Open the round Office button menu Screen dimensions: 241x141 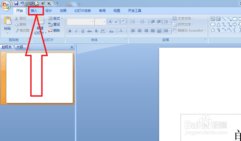click(x=6, y=6)
